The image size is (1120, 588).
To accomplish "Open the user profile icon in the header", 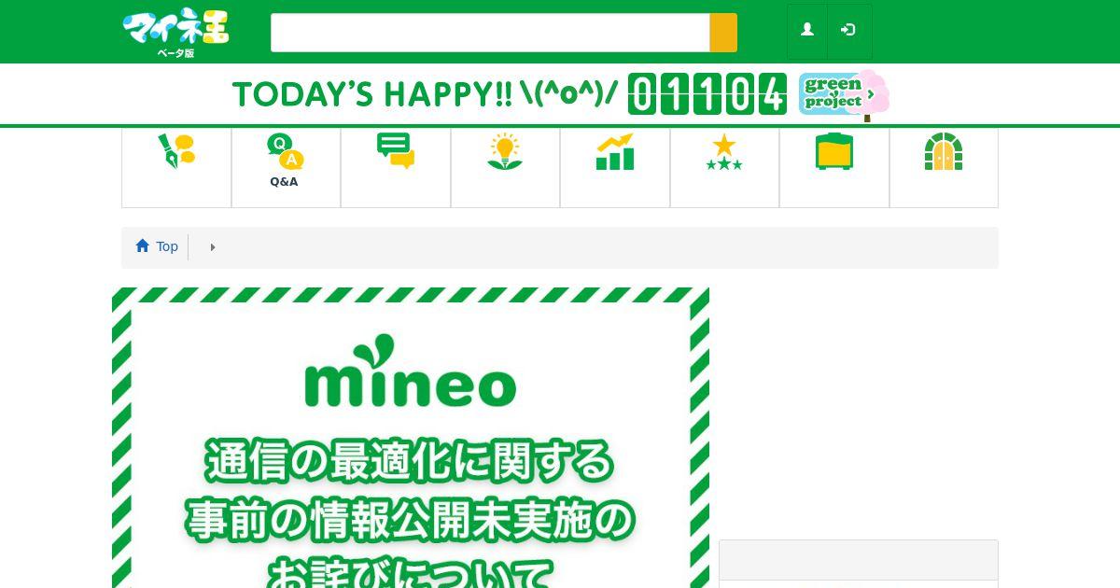I will tap(807, 31).
